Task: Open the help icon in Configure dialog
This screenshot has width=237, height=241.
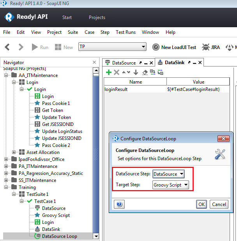Action: tap(119, 204)
